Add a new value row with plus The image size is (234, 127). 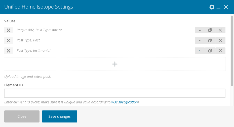click(115, 64)
